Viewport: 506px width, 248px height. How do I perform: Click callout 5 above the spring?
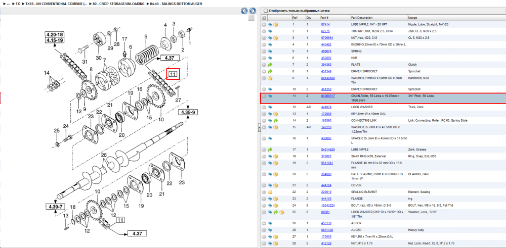[146, 37]
